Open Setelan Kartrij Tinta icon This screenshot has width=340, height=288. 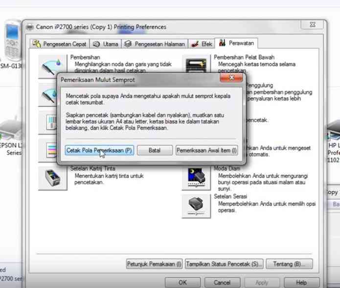click(x=53, y=178)
